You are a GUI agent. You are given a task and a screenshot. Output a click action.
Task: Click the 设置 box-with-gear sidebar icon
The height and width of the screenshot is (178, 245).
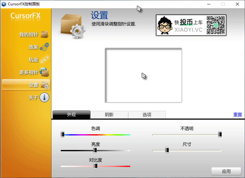[45, 85]
